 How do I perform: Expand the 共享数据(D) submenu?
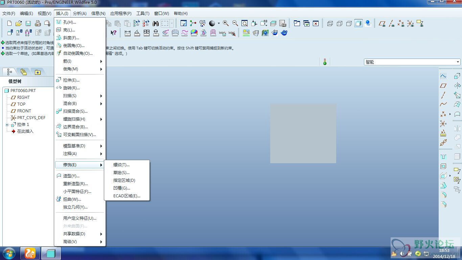tap(80, 234)
